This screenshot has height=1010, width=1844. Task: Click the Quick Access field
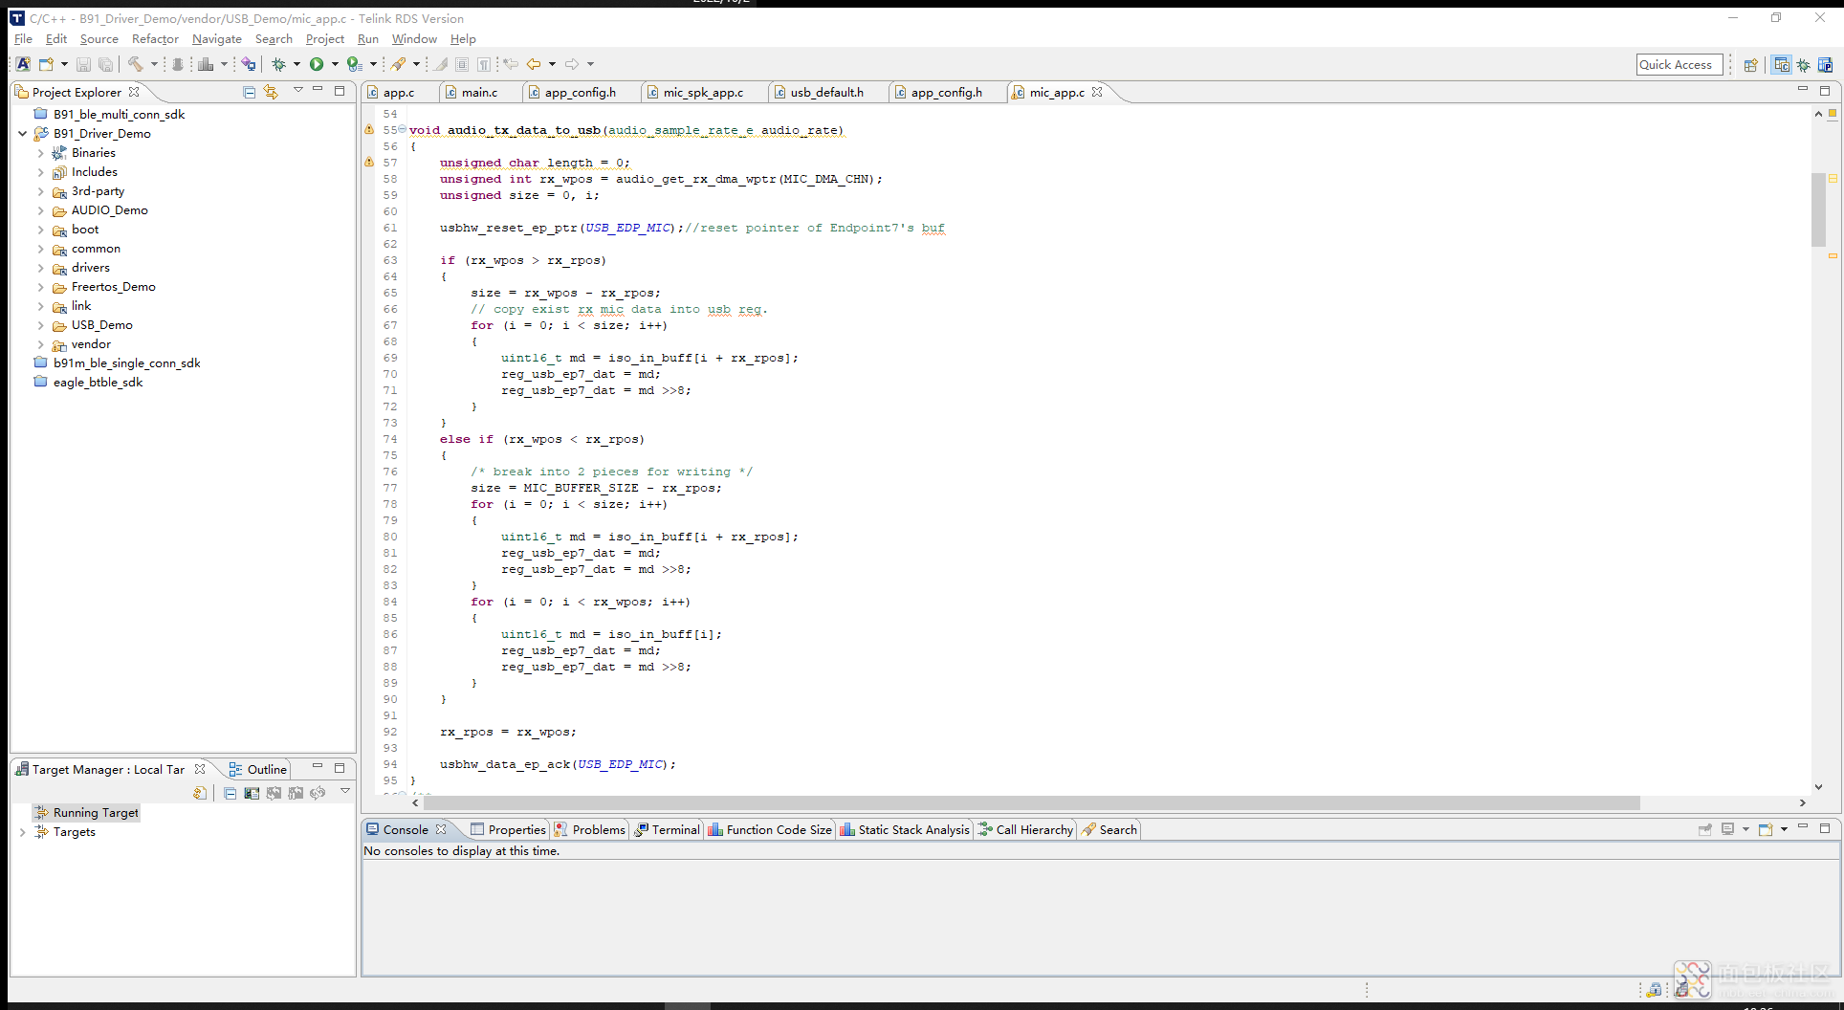tap(1679, 65)
